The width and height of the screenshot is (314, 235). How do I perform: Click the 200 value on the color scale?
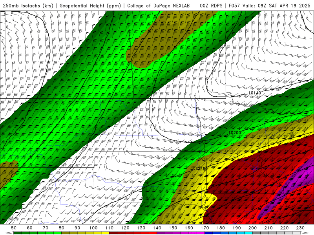(x=253, y=228)
